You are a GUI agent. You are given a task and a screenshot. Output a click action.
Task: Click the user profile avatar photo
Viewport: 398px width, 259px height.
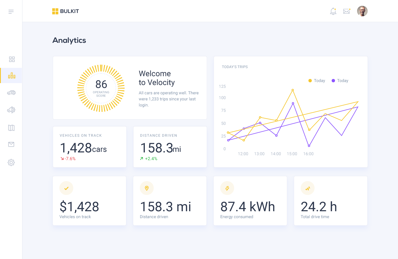pos(362,11)
